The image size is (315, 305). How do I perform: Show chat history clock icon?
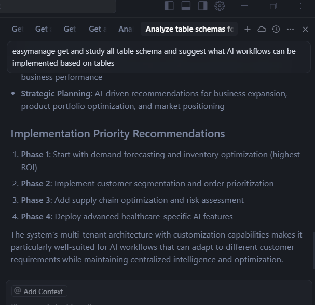pyautogui.click(x=276, y=30)
